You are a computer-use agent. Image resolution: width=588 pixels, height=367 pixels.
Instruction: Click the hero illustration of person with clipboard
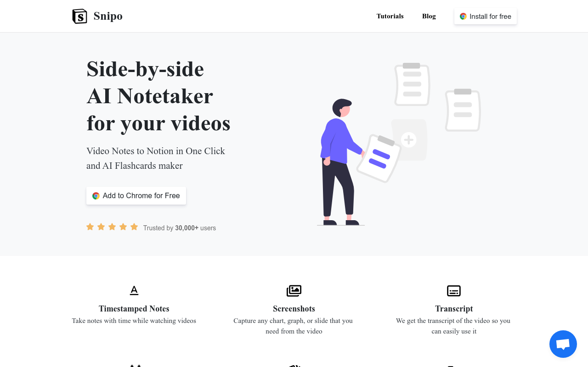399,144
